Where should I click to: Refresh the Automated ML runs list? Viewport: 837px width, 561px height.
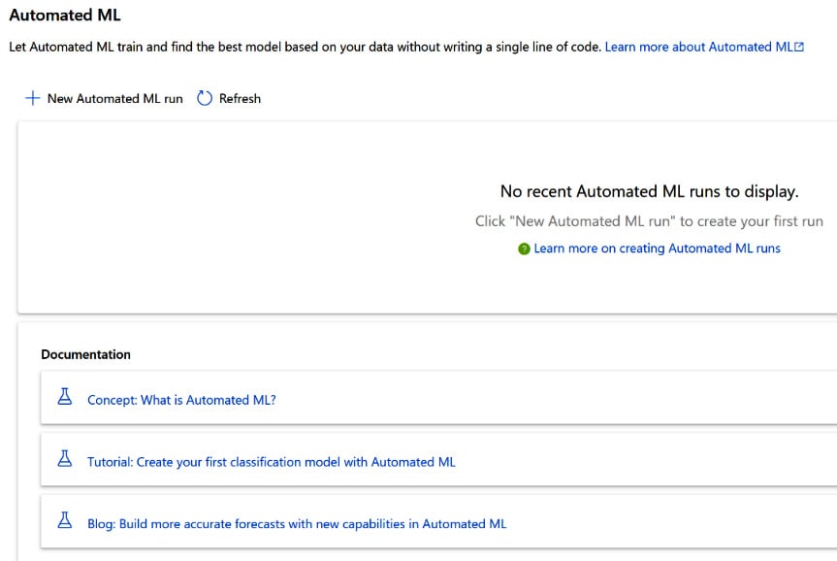click(229, 98)
